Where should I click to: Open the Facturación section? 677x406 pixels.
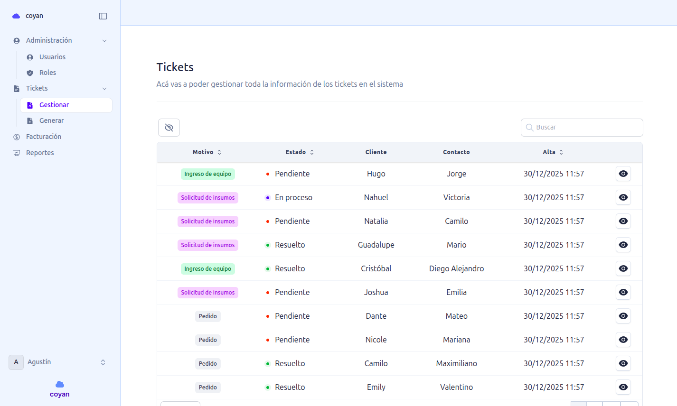click(43, 137)
